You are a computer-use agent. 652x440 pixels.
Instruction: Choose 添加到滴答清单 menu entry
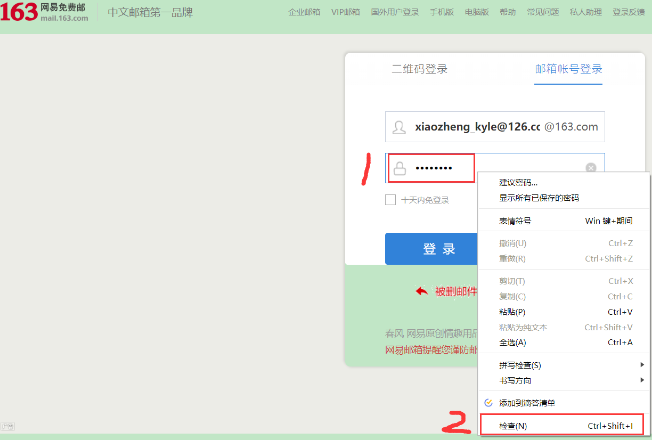click(x=565, y=403)
